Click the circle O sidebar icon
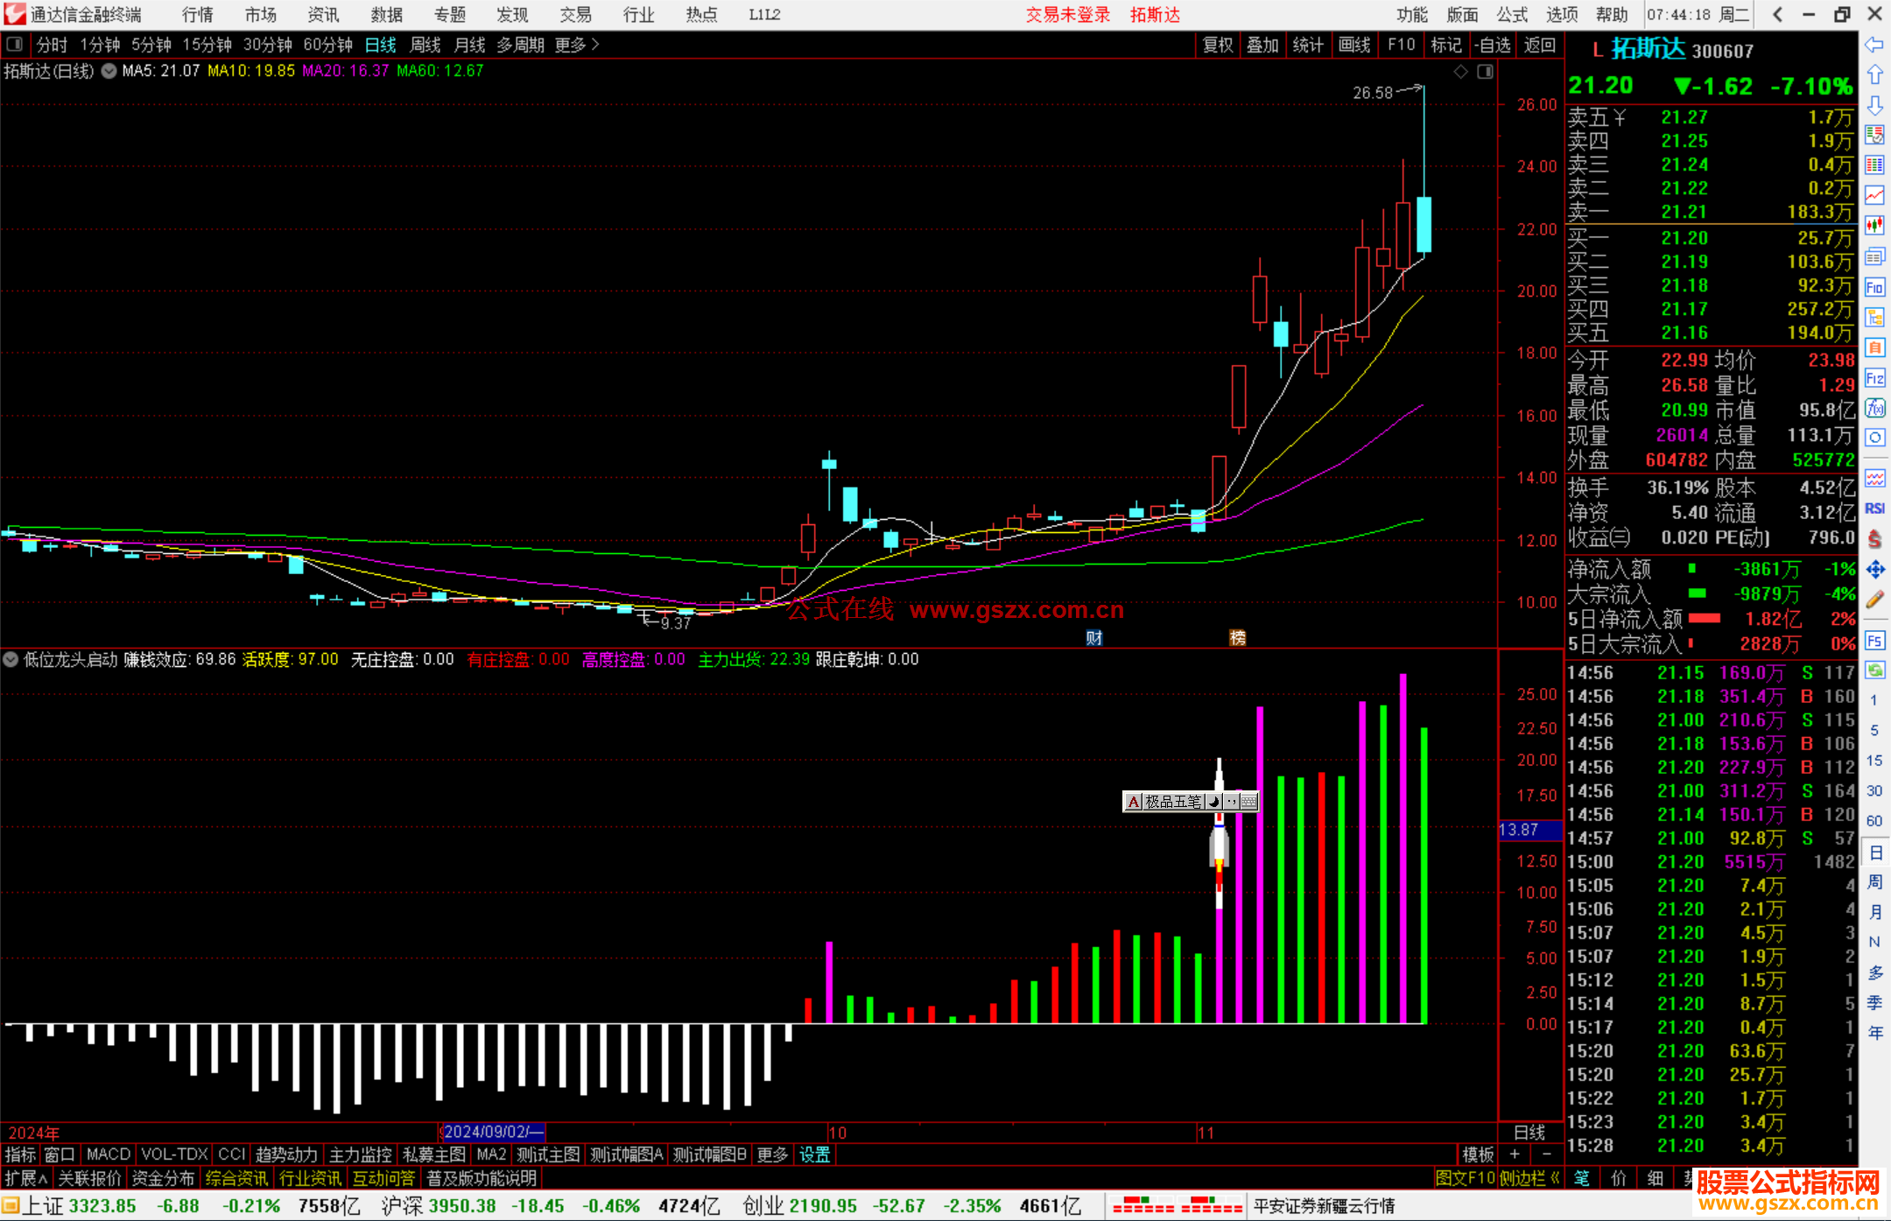The width and height of the screenshot is (1891, 1221). pos(1874,438)
